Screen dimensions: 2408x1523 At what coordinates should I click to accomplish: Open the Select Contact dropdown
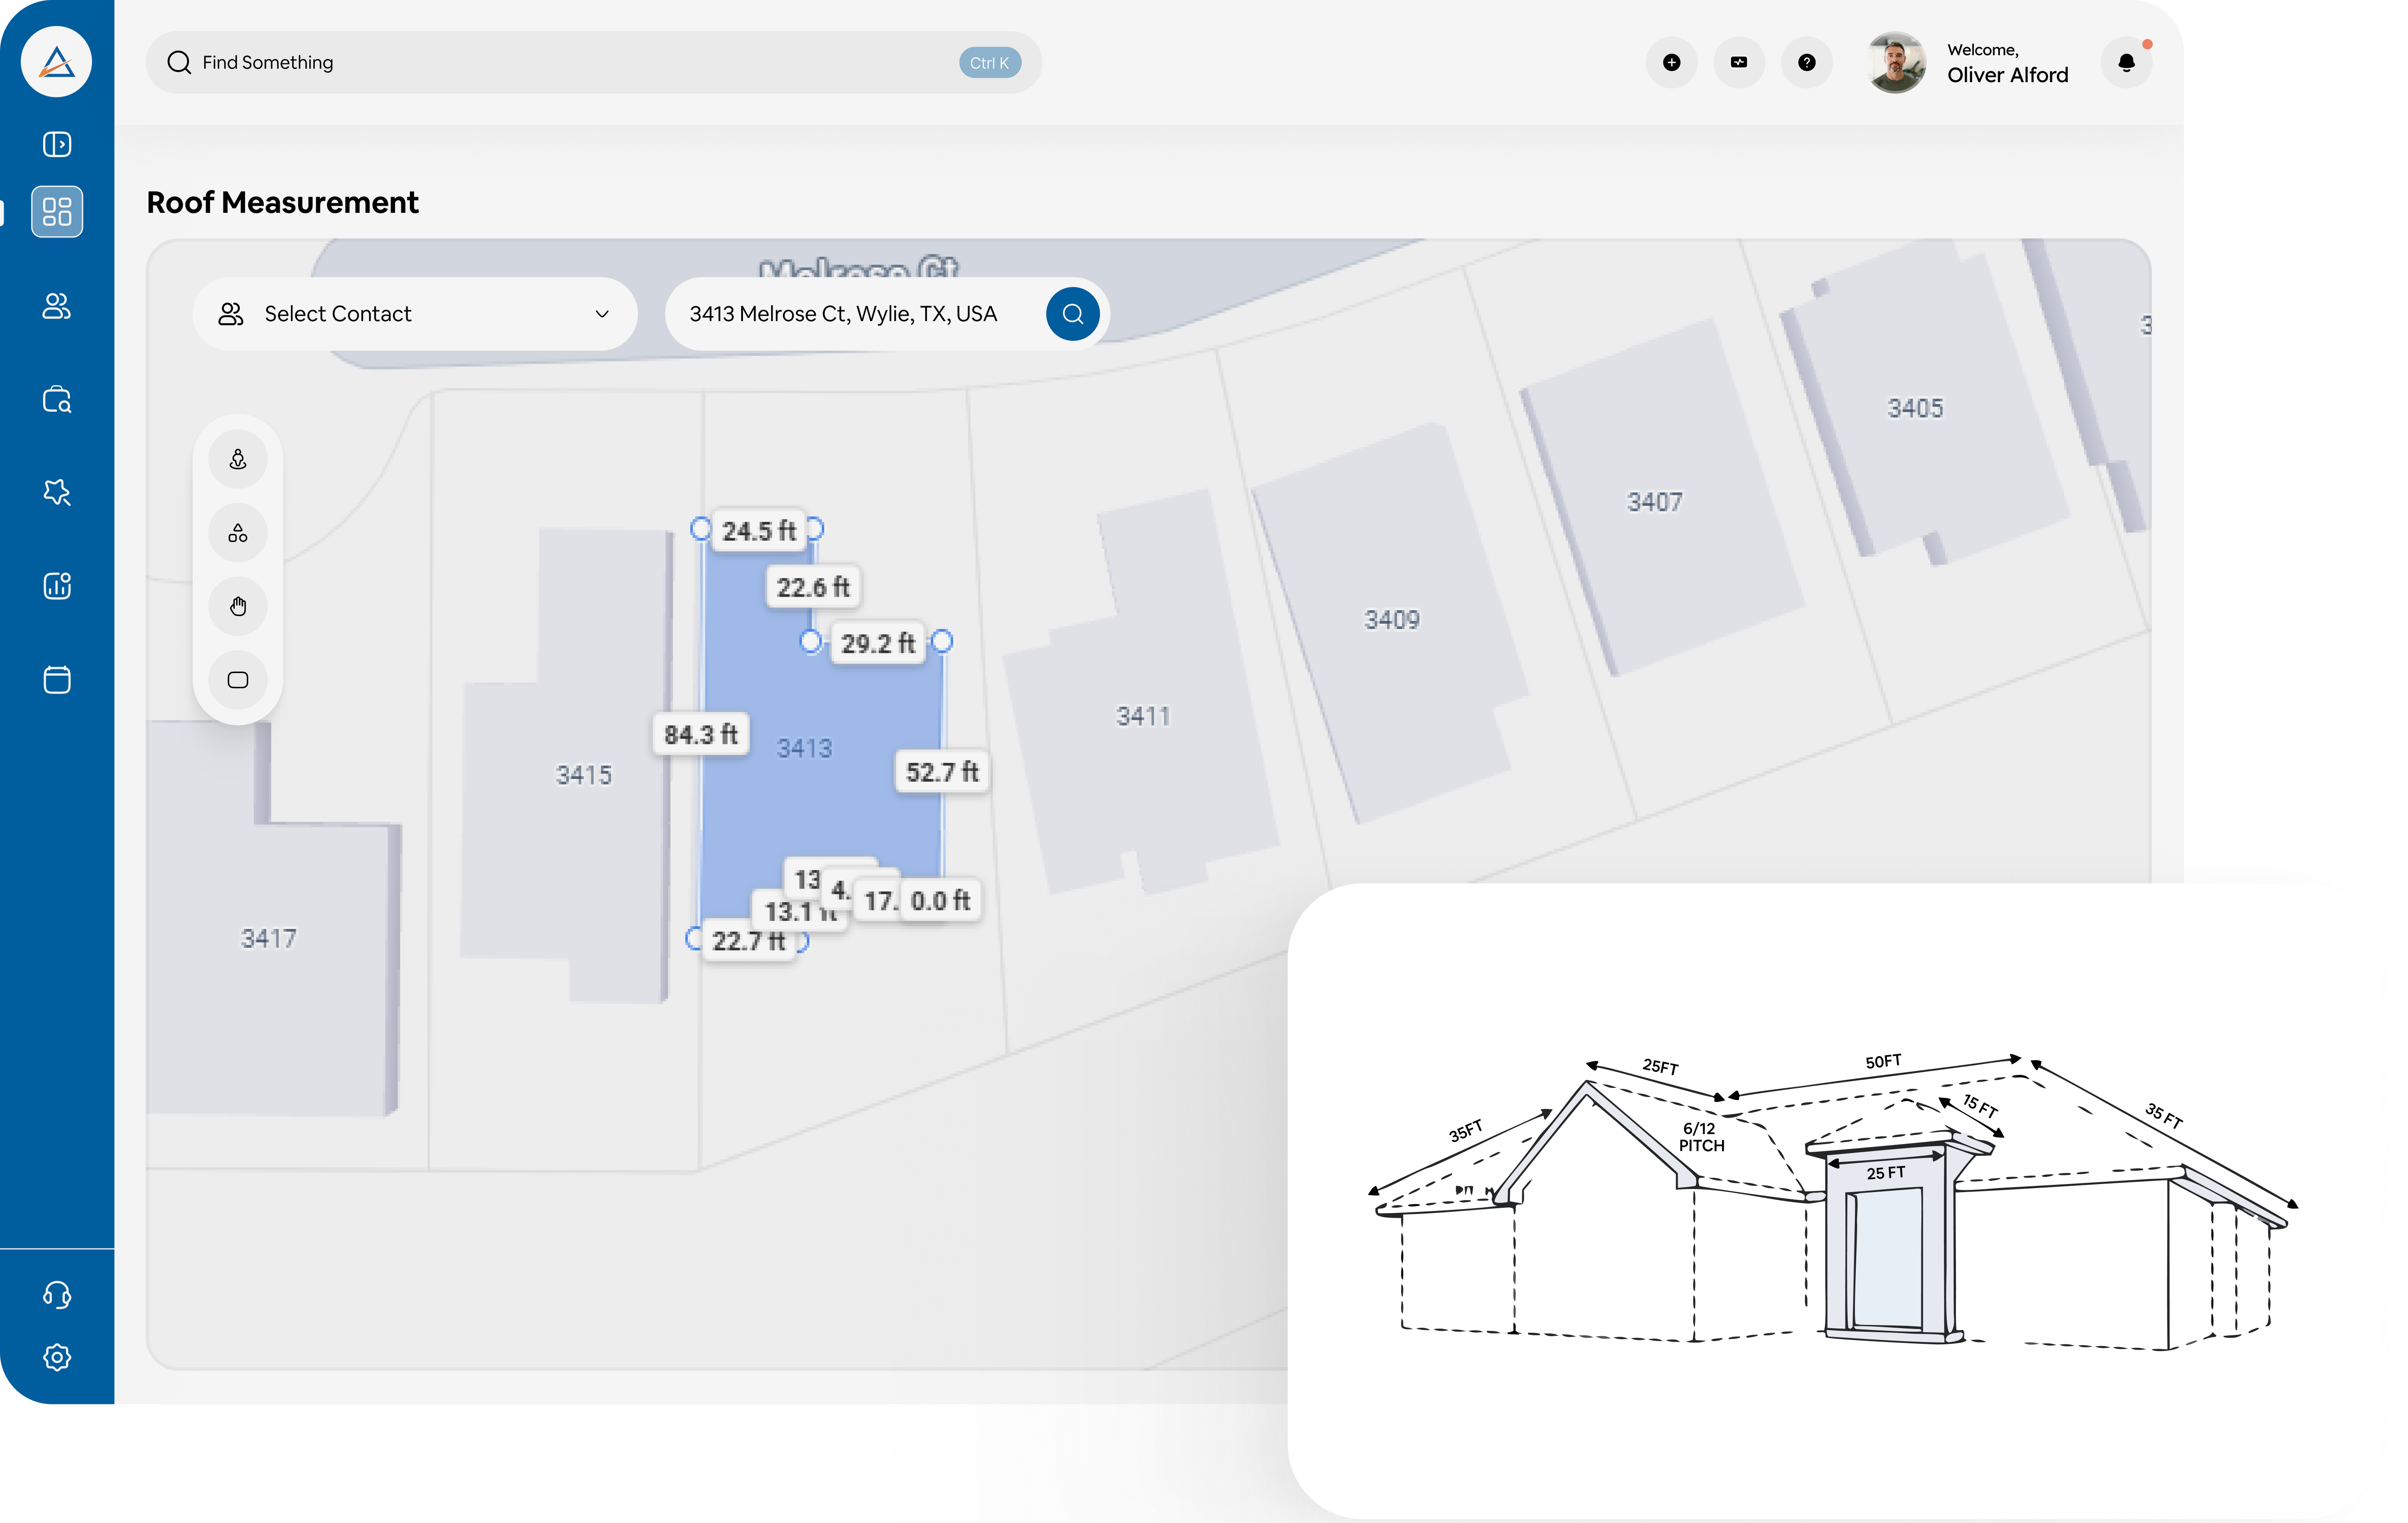coord(415,314)
